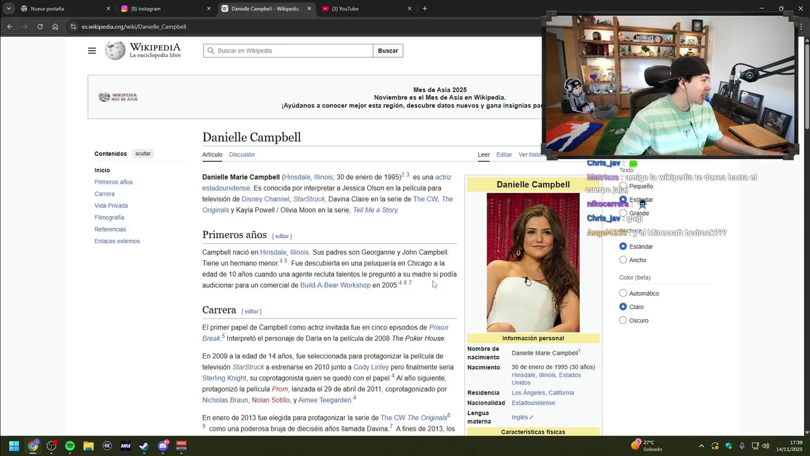Choose Oscuro color mode
The width and height of the screenshot is (810, 456).
click(x=623, y=320)
